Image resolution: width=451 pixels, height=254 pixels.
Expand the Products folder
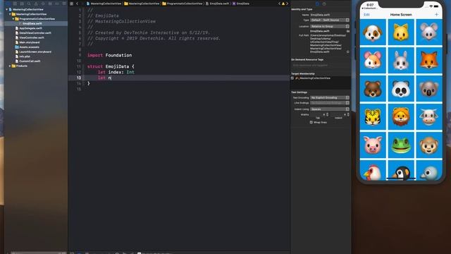(10, 66)
